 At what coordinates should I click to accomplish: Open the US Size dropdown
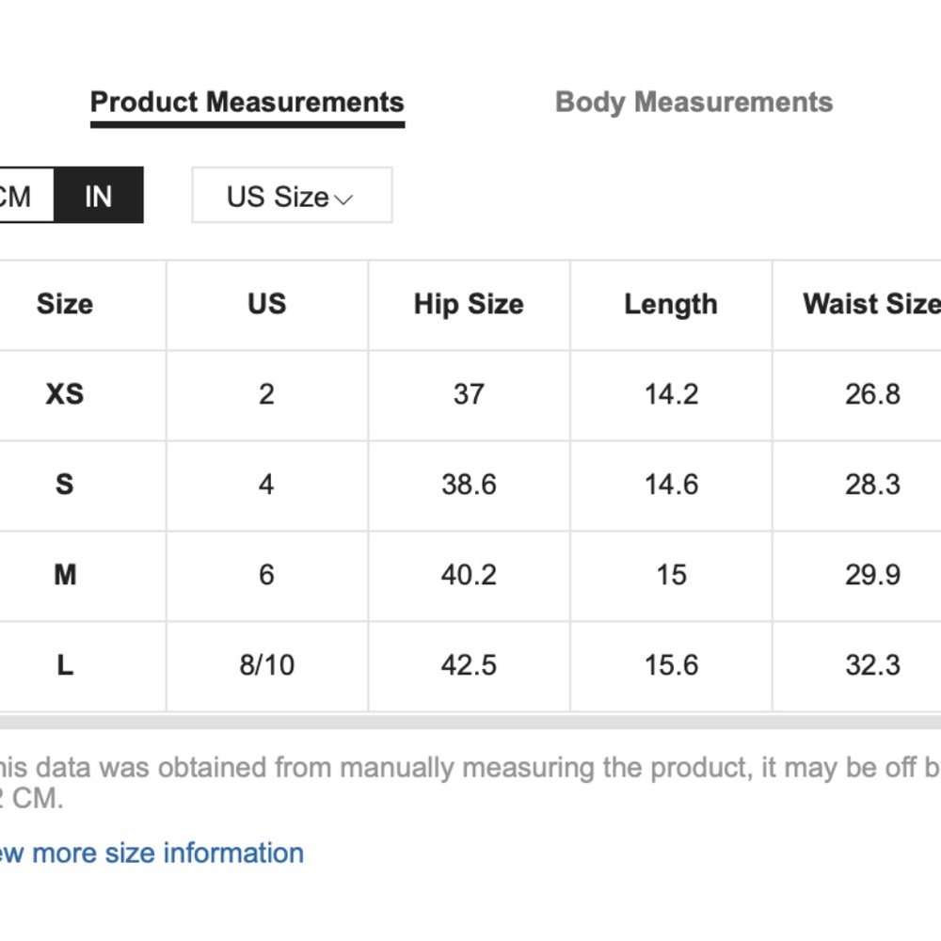click(x=291, y=196)
